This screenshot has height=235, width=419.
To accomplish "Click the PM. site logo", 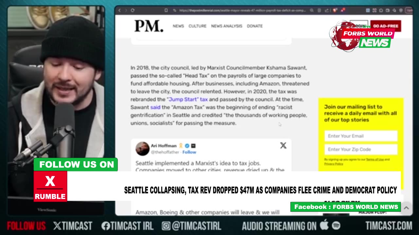I will tap(149, 26).
